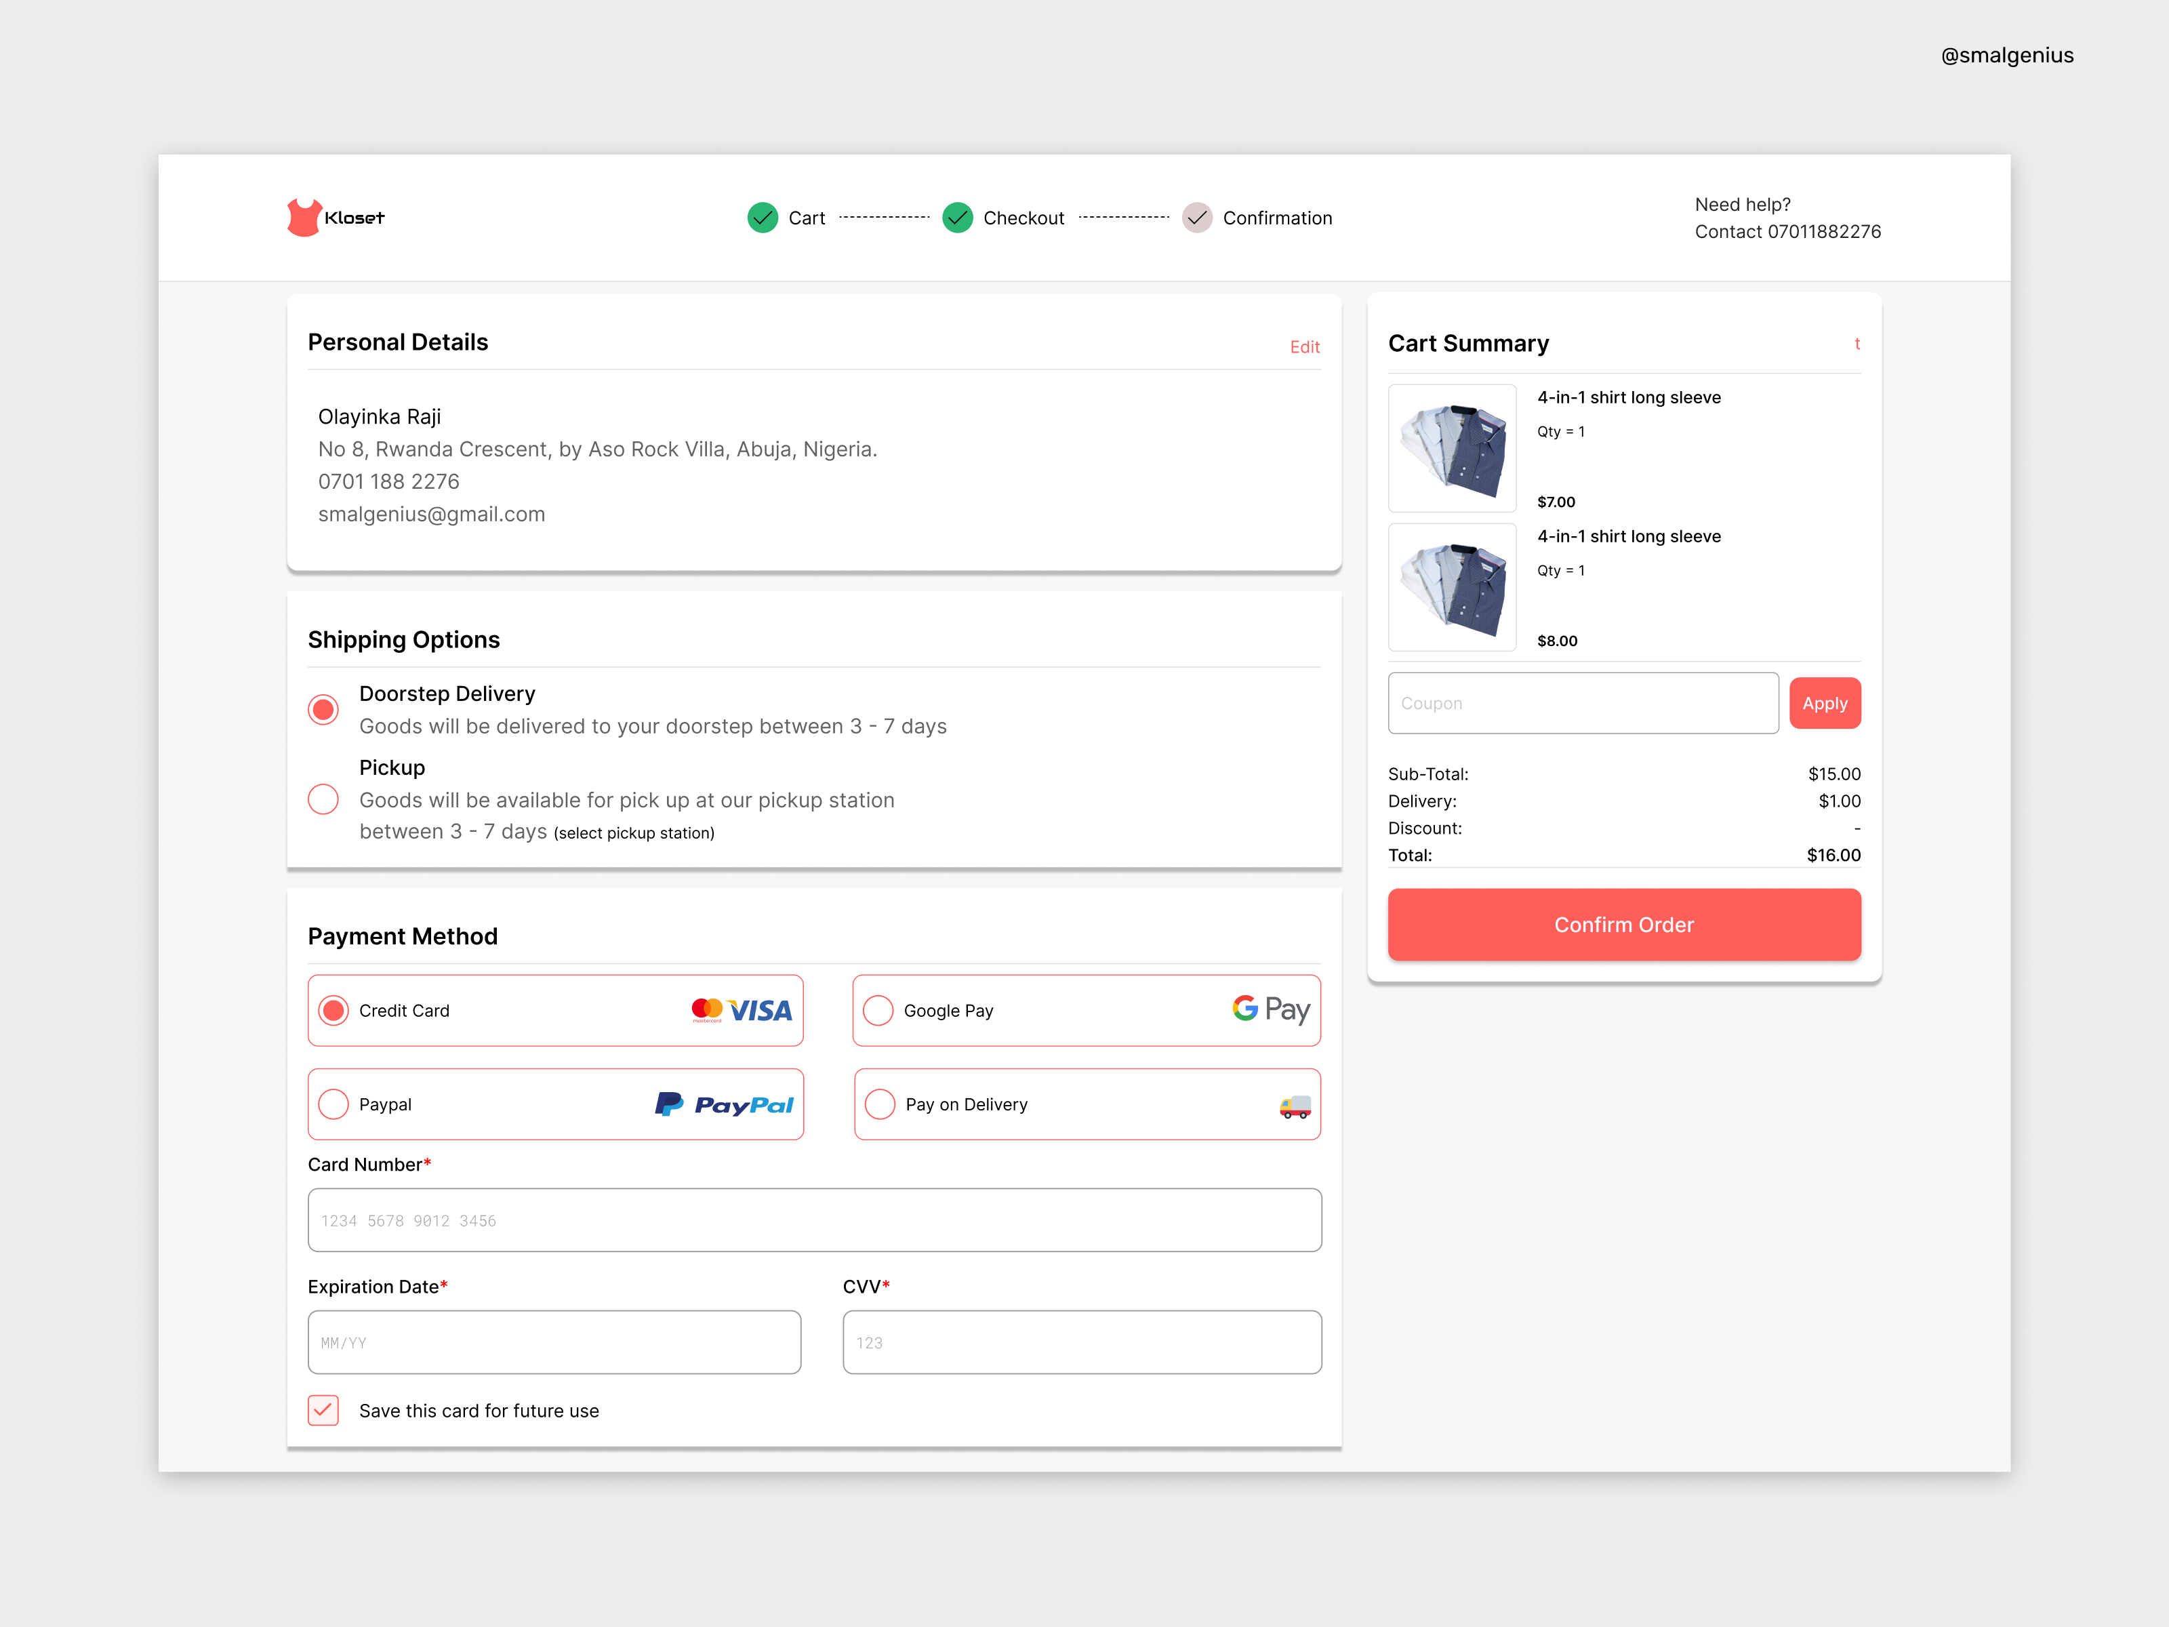Choose the Pay on Delivery option
2169x1627 pixels.
pyautogui.click(x=880, y=1104)
